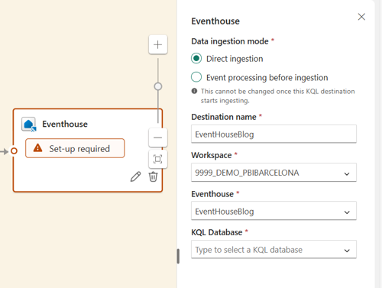Click the Eventhouse panel heading
This screenshot has height=288, width=382.
pos(215,21)
